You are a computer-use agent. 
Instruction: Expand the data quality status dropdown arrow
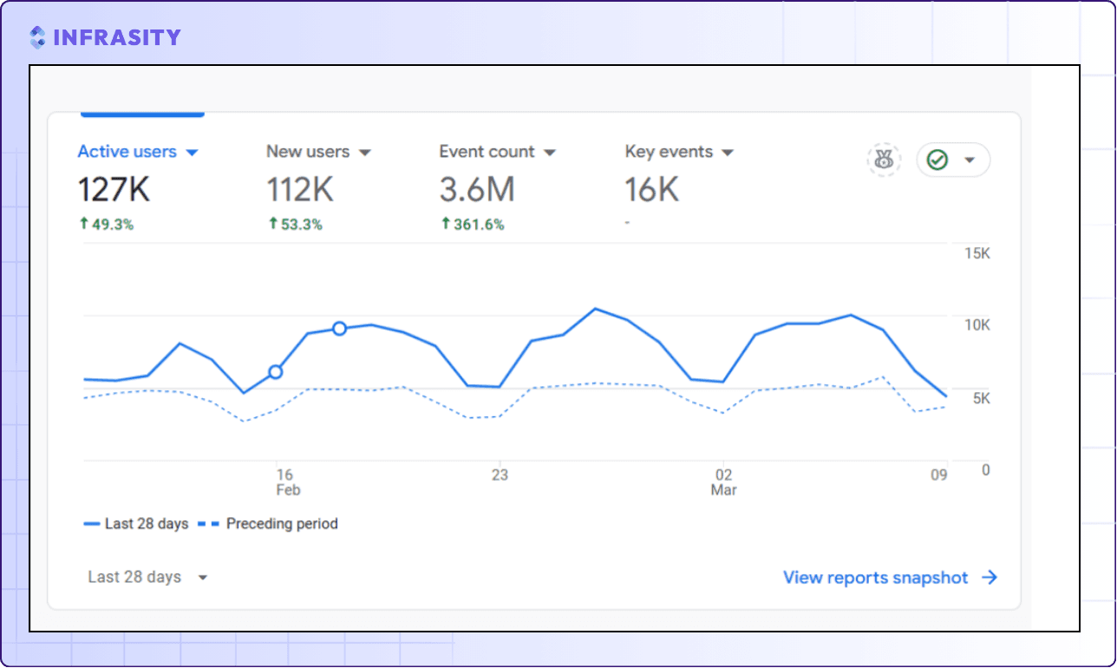coord(970,160)
